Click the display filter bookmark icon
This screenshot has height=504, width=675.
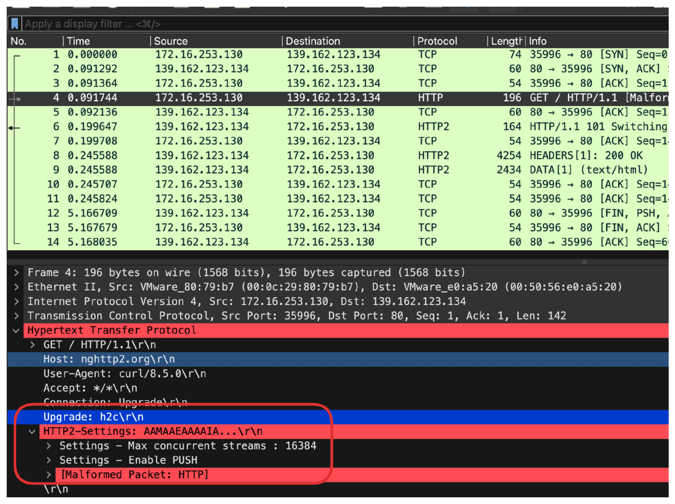(14, 24)
